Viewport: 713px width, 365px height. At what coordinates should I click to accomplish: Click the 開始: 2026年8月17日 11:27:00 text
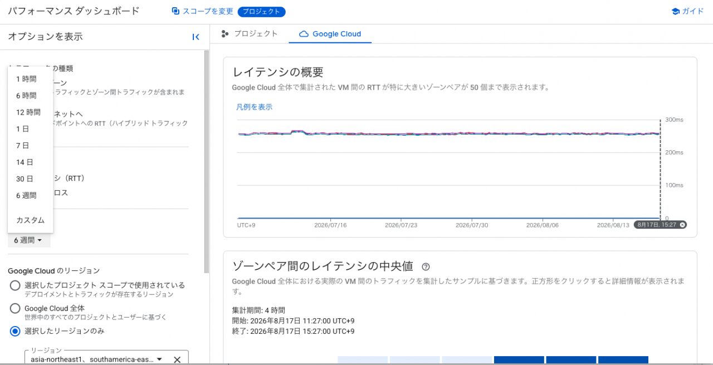[x=294, y=321]
